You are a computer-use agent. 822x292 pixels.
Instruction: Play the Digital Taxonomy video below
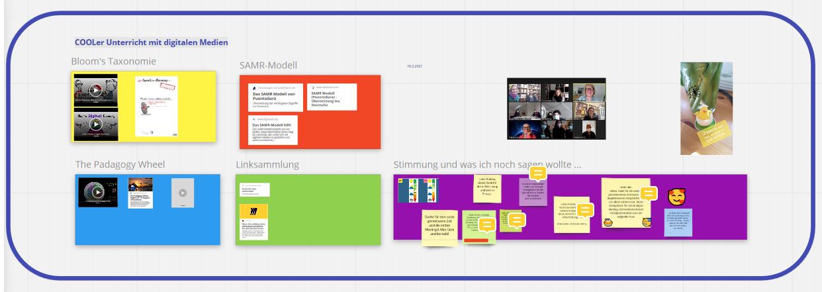(95, 124)
